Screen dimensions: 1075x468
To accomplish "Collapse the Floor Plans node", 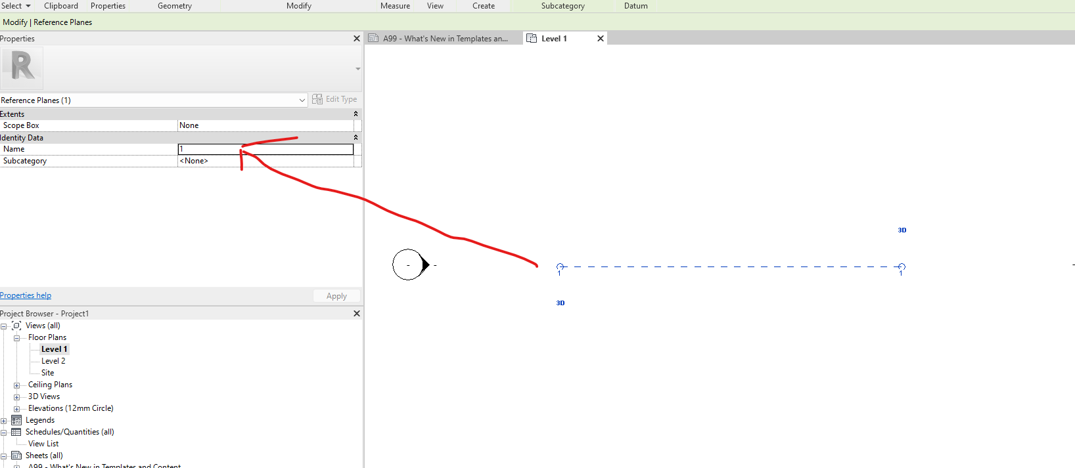I will click(16, 338).
